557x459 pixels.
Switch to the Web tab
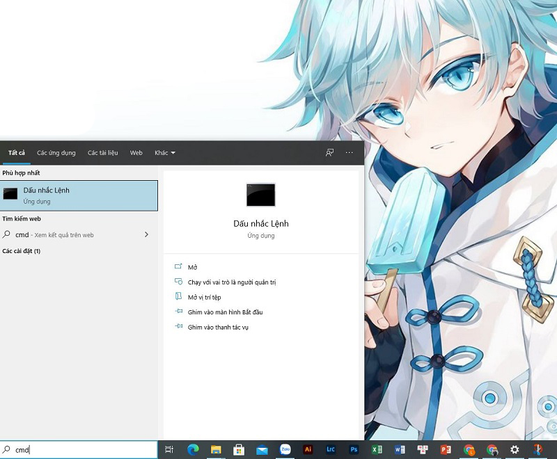coord(136,153)
